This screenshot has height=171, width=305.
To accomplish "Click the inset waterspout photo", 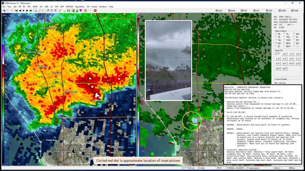I will (168, 60).
